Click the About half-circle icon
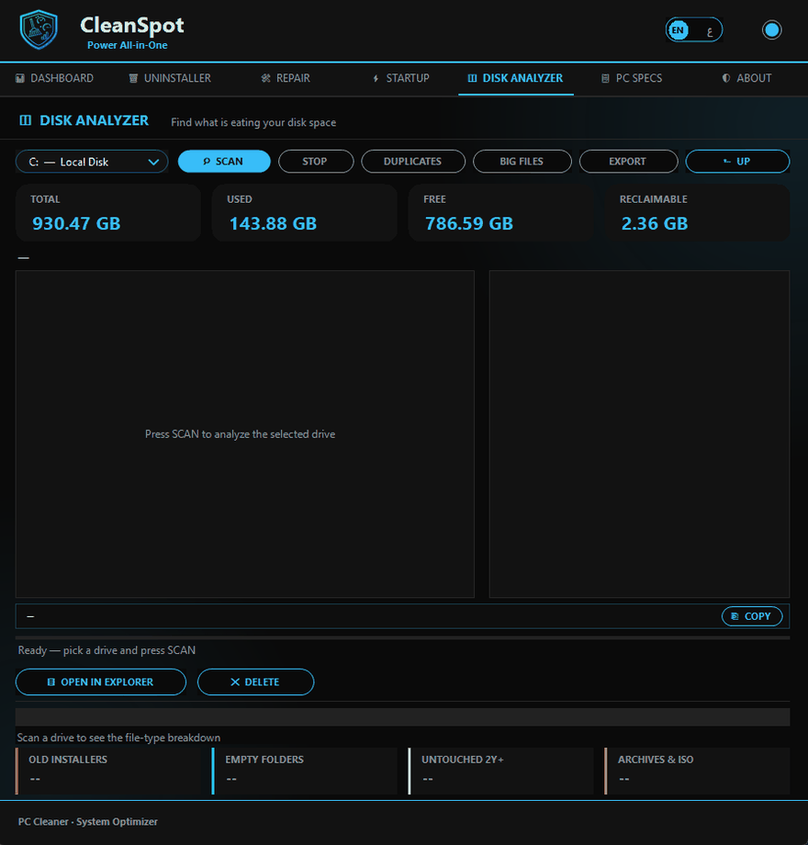 pos(726,78)
